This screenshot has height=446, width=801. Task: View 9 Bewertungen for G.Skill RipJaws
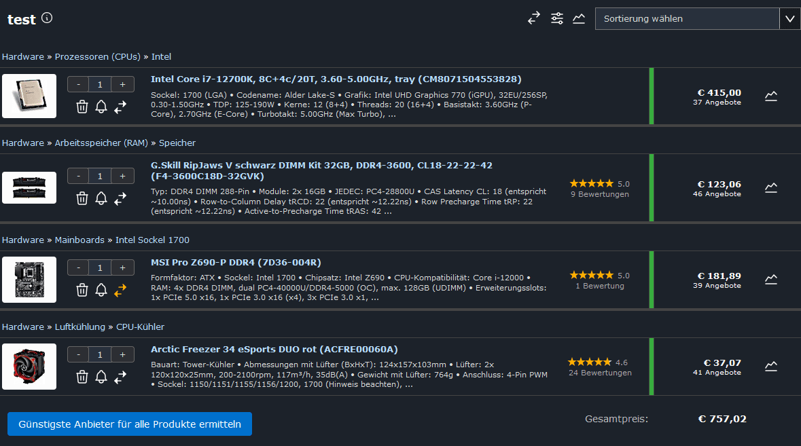coord(600,194)
